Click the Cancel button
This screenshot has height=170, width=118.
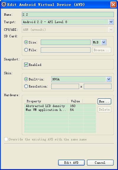pyautogui.click(x=100, y=163)
